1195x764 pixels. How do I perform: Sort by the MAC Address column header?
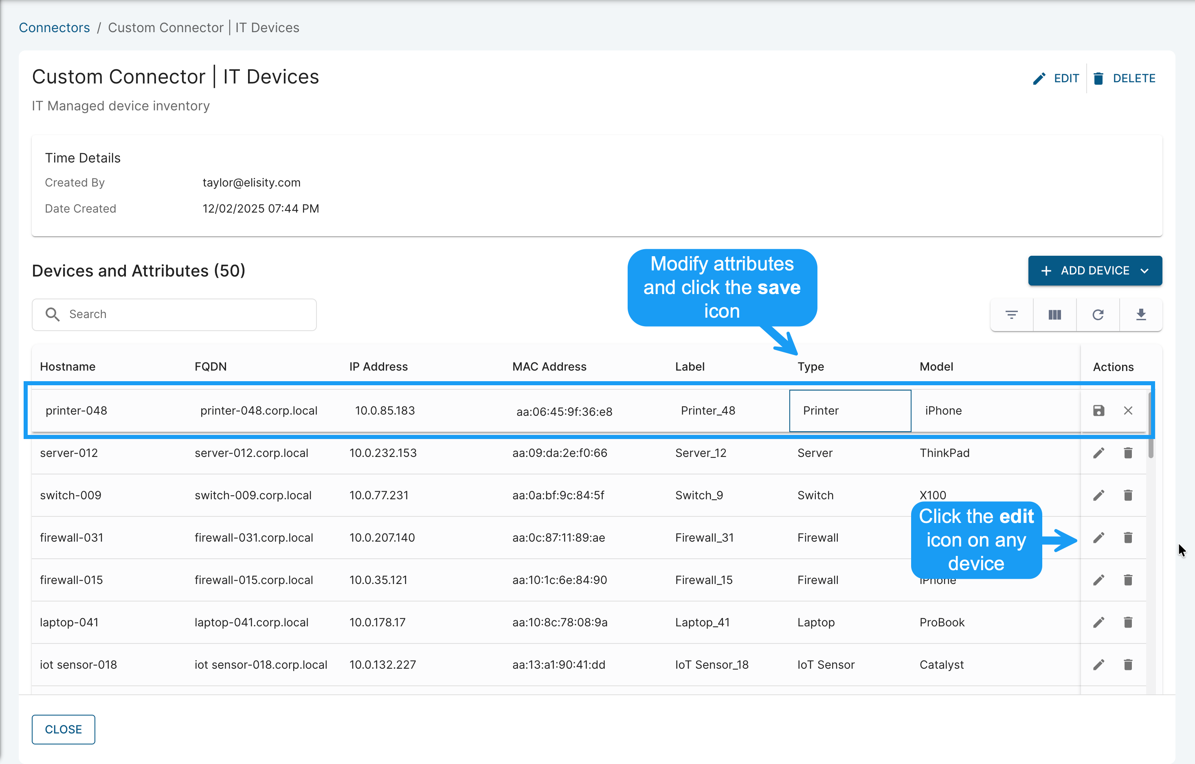[549, 367]
